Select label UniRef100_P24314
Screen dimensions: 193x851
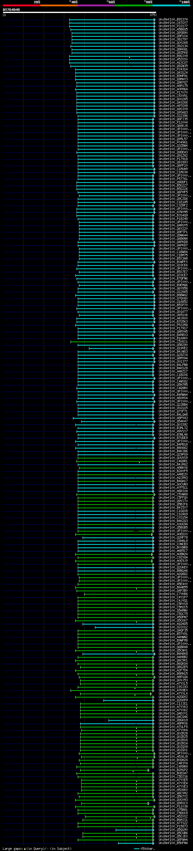[x=173, y=69]
